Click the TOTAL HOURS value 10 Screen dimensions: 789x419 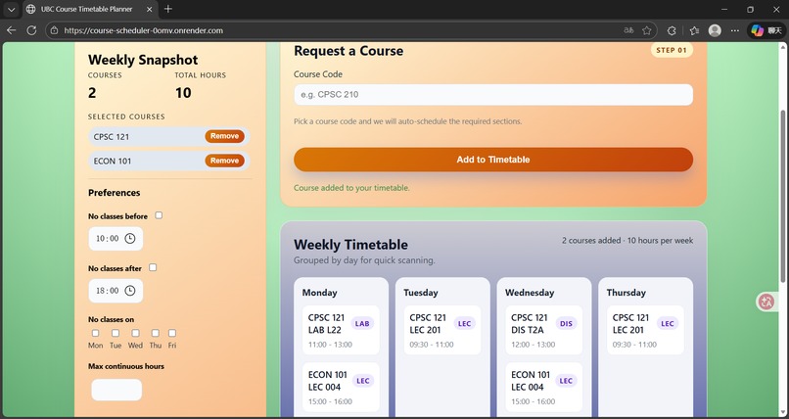[183, 93]
